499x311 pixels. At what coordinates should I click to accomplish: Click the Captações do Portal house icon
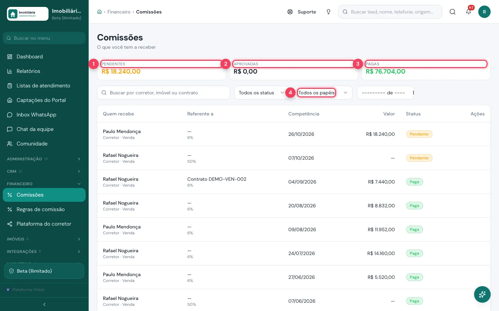[x=10, y=100]
